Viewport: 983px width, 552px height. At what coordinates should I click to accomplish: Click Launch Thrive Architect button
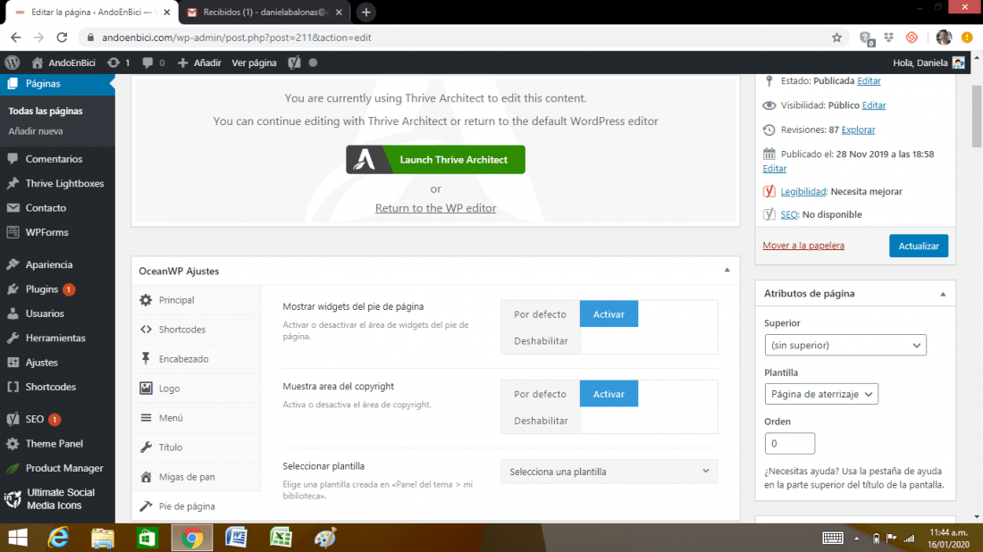point(436,160)
